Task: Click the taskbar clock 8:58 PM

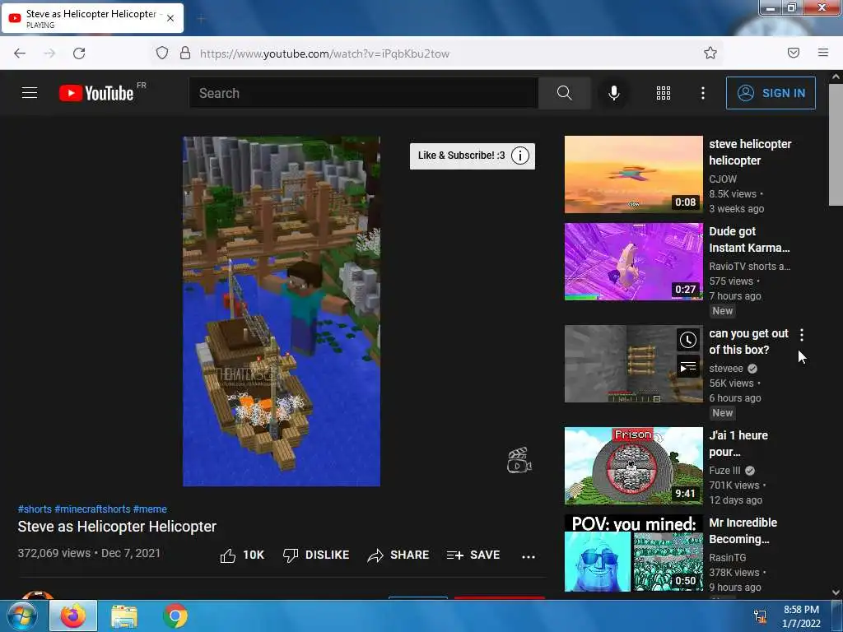Action: (x=801, y=616)
